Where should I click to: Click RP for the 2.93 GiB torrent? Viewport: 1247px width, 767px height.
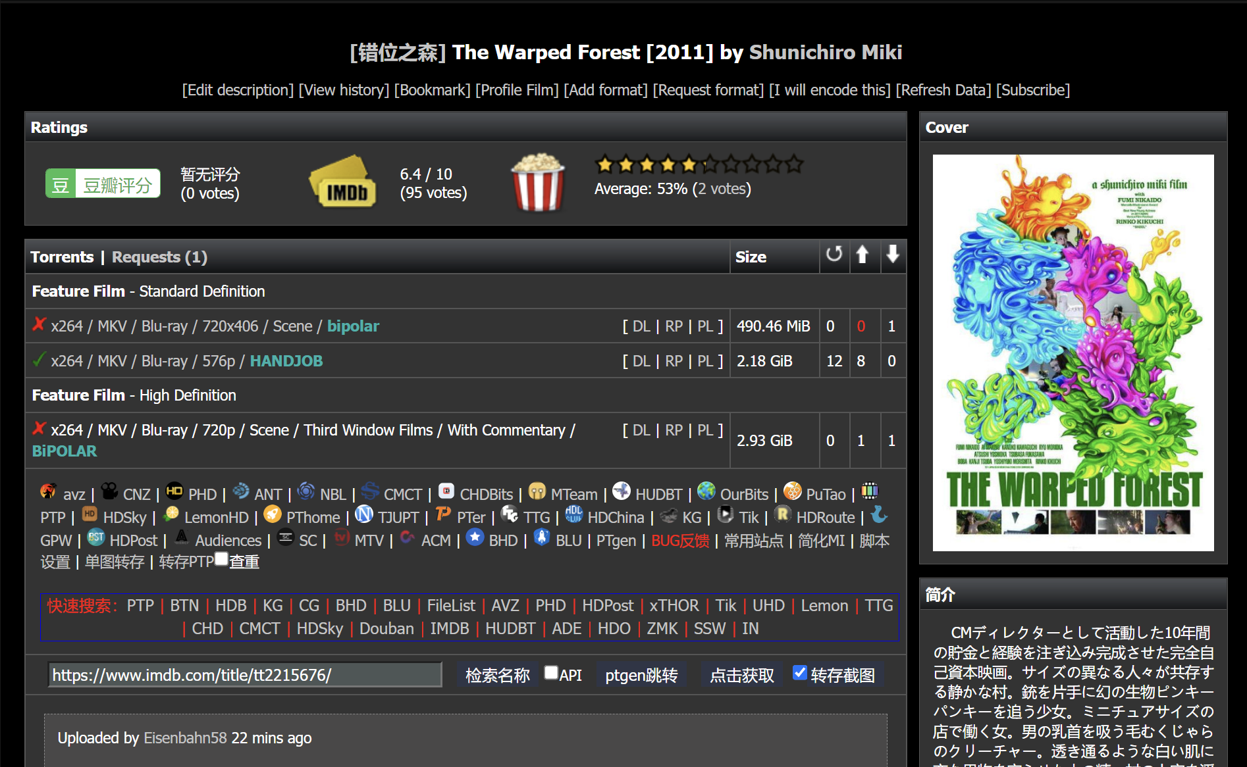point(674,430)
